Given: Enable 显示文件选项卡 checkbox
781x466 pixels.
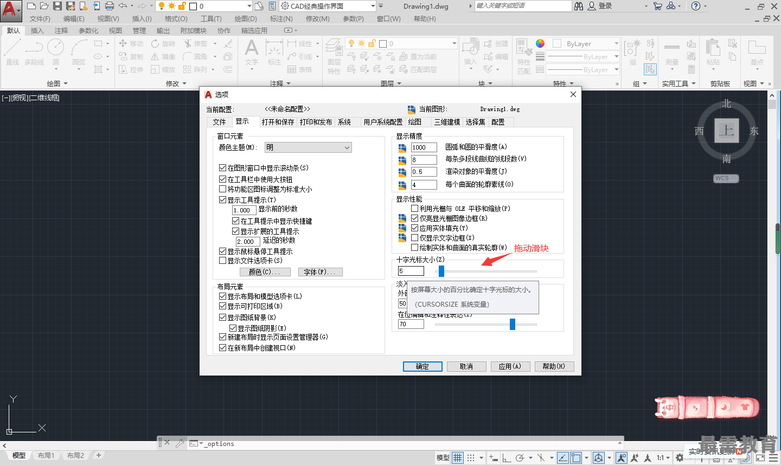Looking at the screenshot, I should (222, 260).
